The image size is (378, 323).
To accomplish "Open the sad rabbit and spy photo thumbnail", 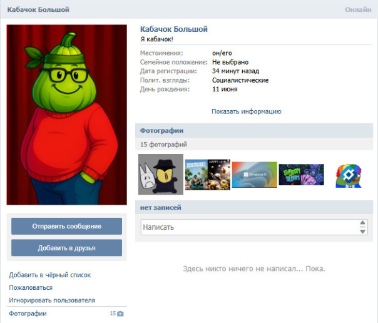I will (161, 174).
